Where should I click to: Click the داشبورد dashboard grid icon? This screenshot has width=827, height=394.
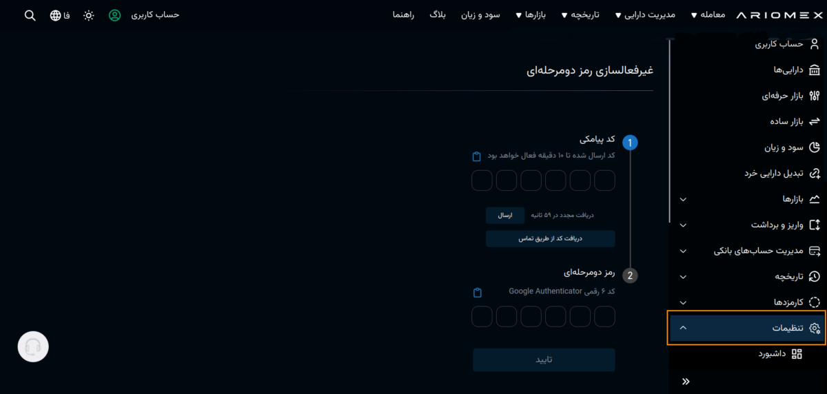797,354
